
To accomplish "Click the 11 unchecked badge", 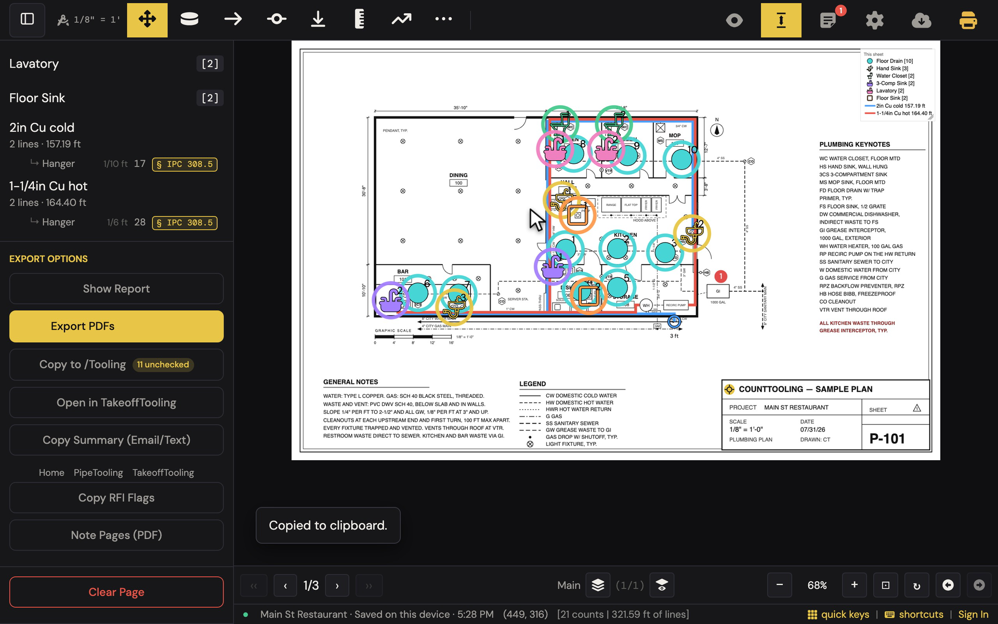I will tap(163, 365).
